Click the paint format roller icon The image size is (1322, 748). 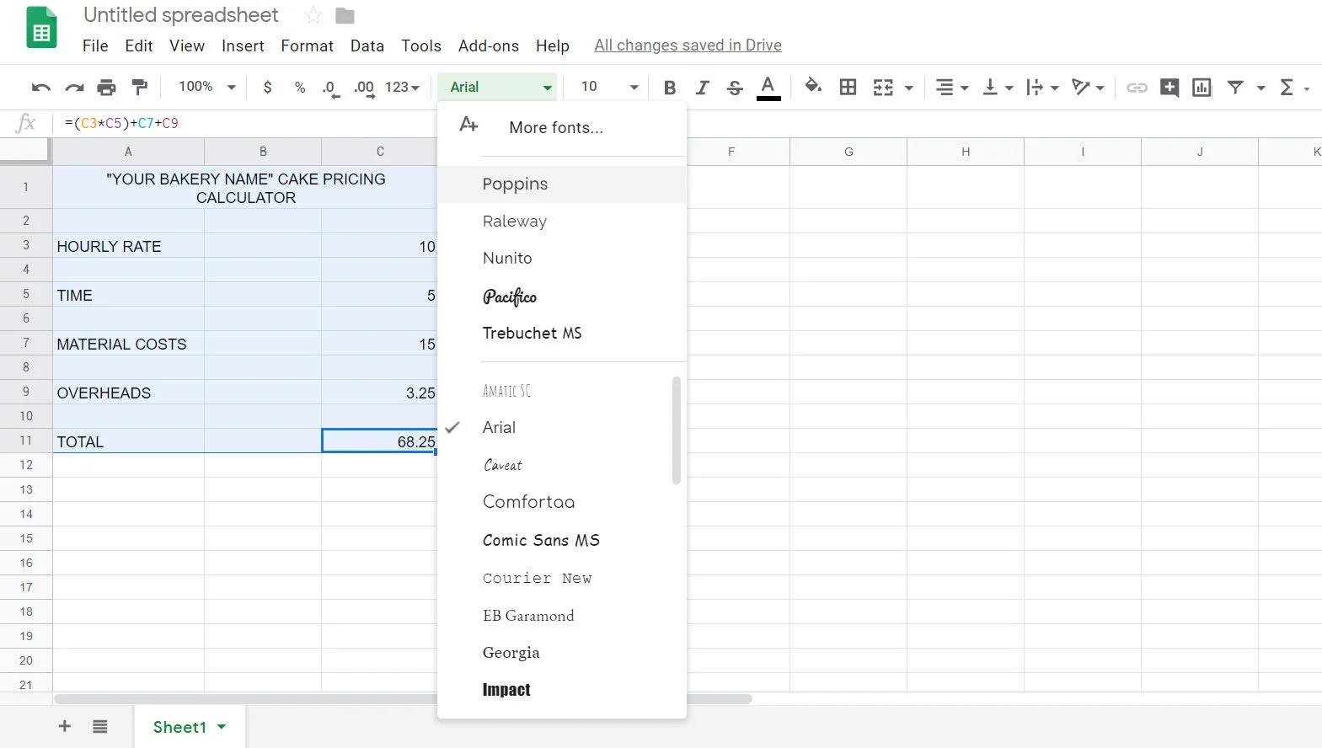(140, 87)
